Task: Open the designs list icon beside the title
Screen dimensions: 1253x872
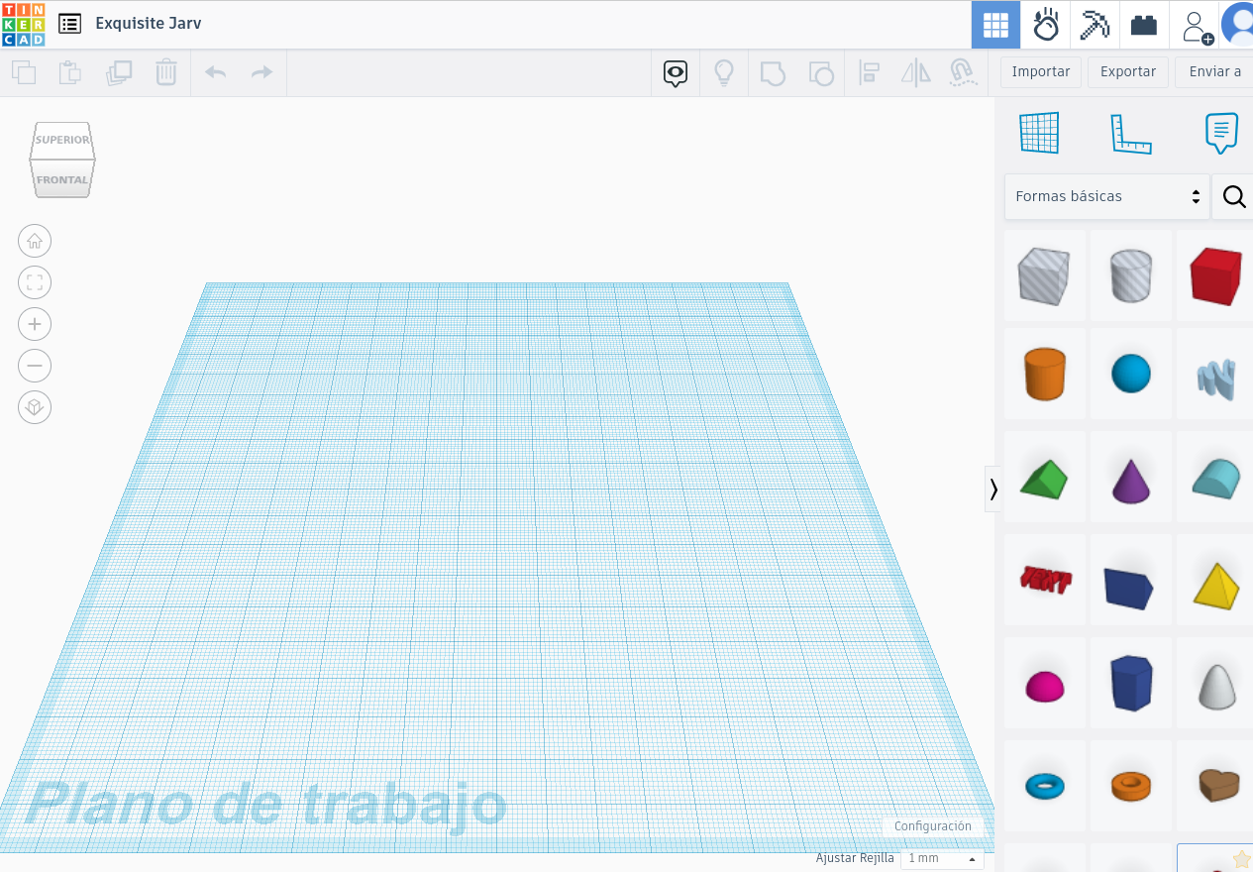Action: (x=69, y=24)
